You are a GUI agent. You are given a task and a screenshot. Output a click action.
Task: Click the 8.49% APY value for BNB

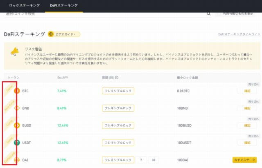point(62,108)
